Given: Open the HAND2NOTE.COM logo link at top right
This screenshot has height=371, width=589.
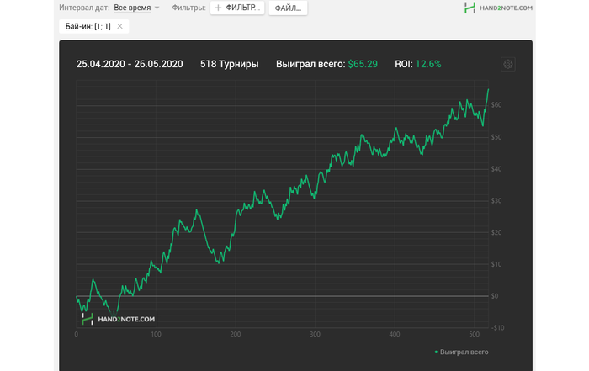Looking at the screenshot, I should [498, 8].
